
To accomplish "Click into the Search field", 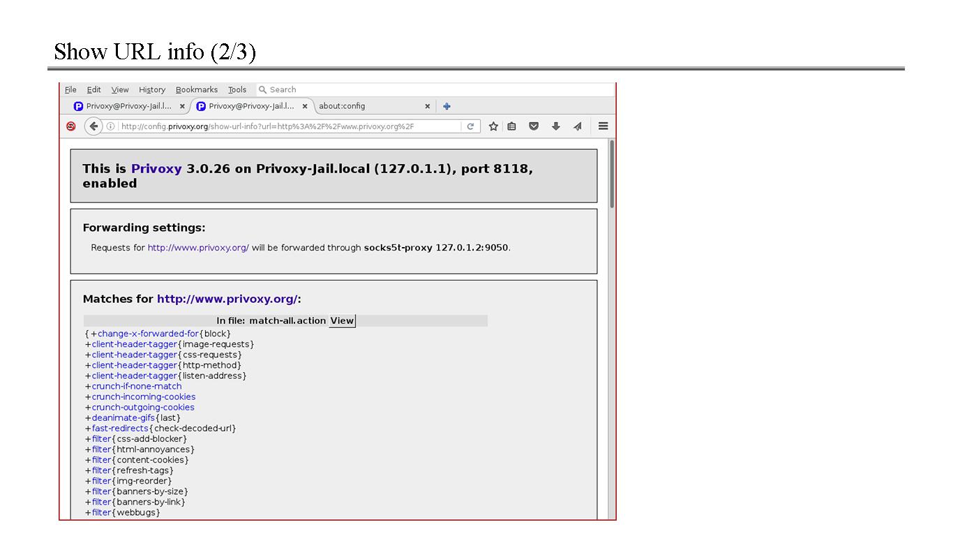I will coord(436,89).
